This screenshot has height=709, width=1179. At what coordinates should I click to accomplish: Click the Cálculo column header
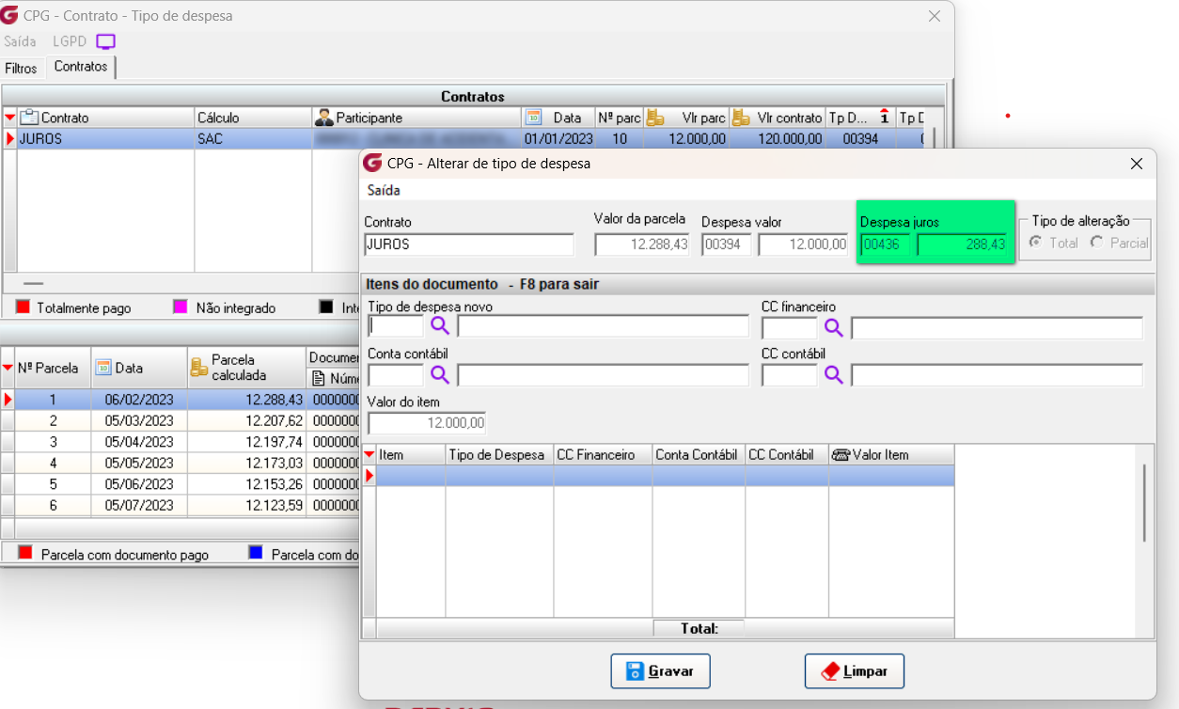point(253,118)
